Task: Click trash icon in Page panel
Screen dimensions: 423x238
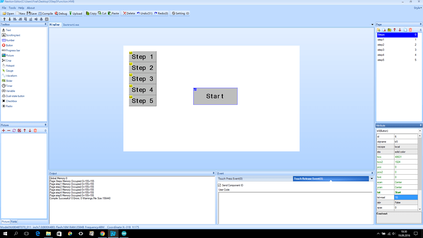Action: (411, 30)
